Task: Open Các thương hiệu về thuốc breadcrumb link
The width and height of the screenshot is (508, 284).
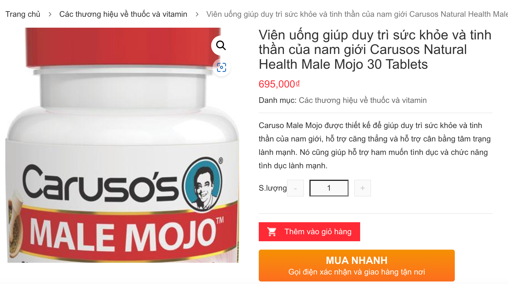Action: point(123,14)
